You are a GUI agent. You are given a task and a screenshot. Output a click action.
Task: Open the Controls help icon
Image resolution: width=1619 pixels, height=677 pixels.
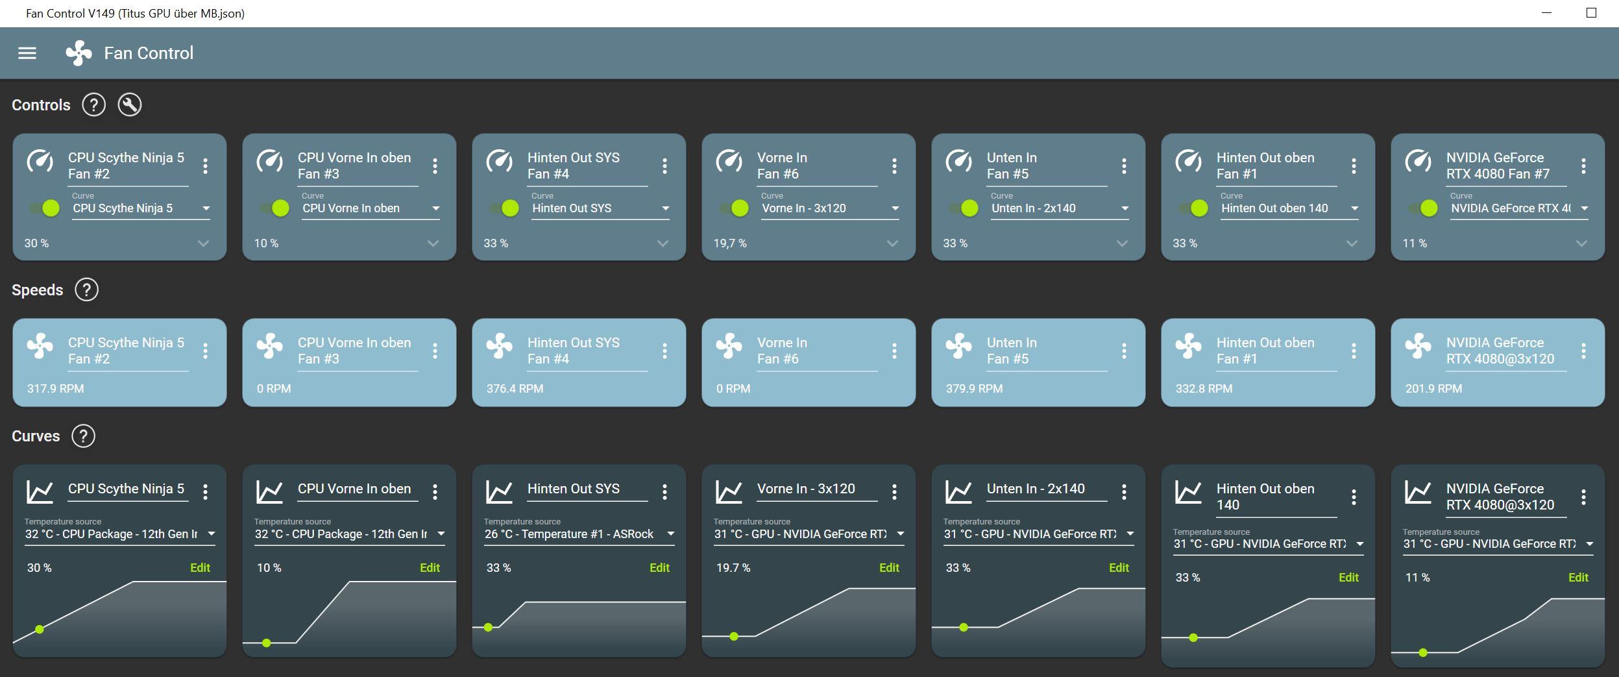pos(94,105)
